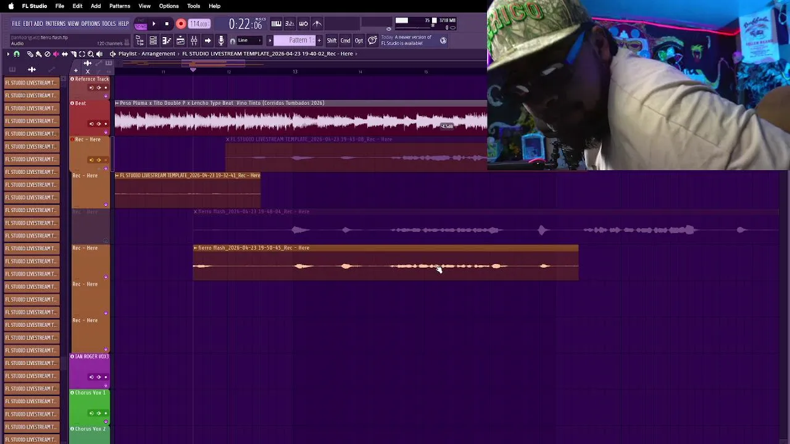The image size is (790, 444).
Task: Open fierro flash 19-50-45 clip menu
Action: (196, 248)
